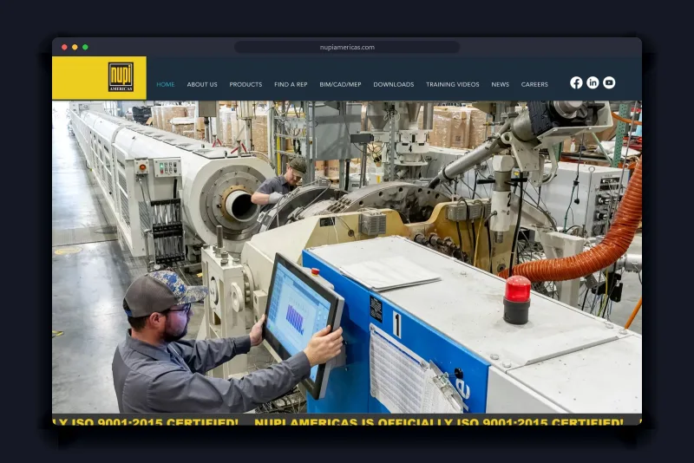Click the ISO 9001:2015 certified banner
Viewport: 694px width, 463px height.
coord(347,420)
